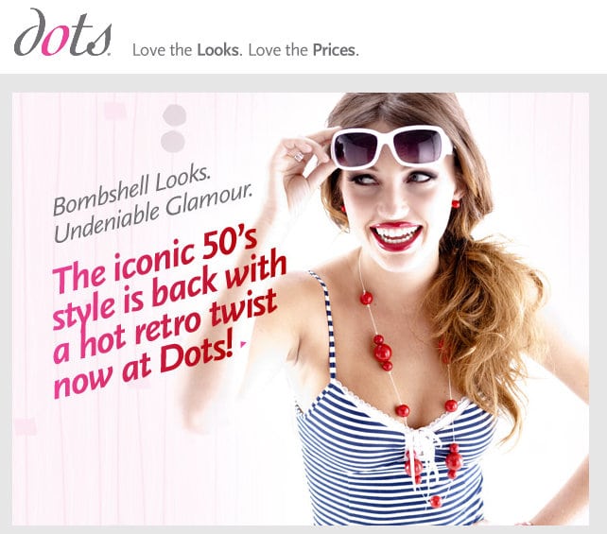Click the line style is back with
The image size is (607, 534).
(169, 293)
